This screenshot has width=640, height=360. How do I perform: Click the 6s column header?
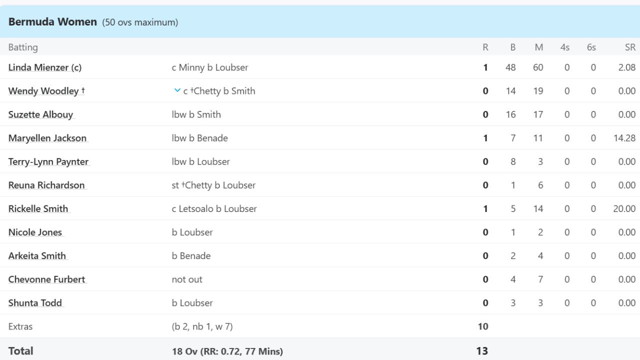point(591,47)
